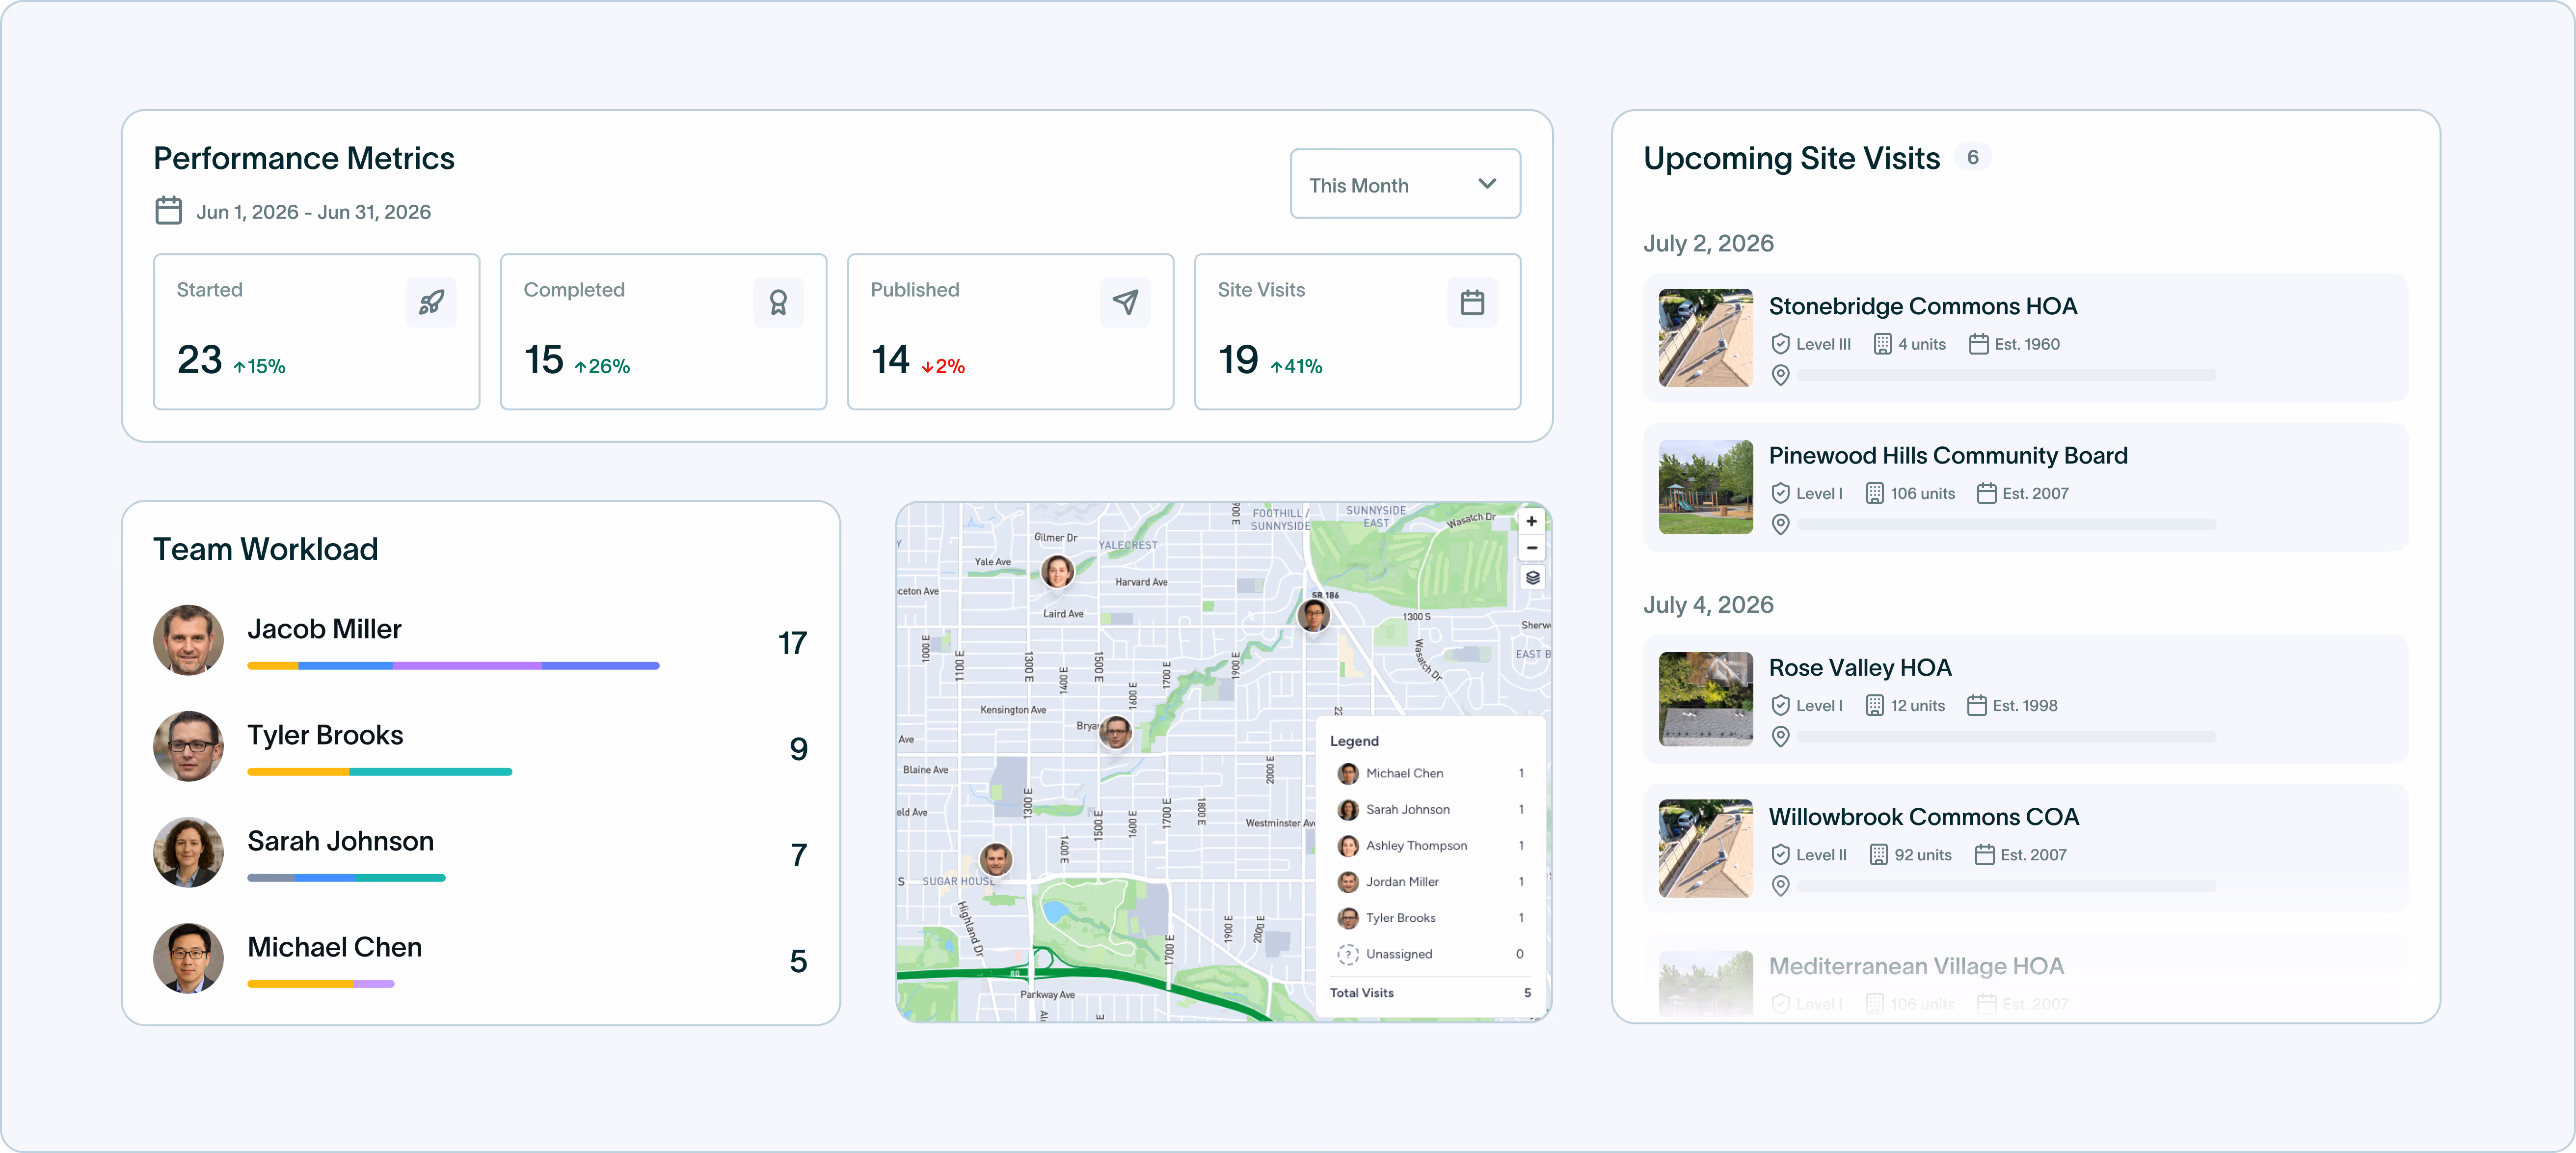Open the map layers control
Viewport: 2576px width, 1153px height.
[x=1532, y=578]
